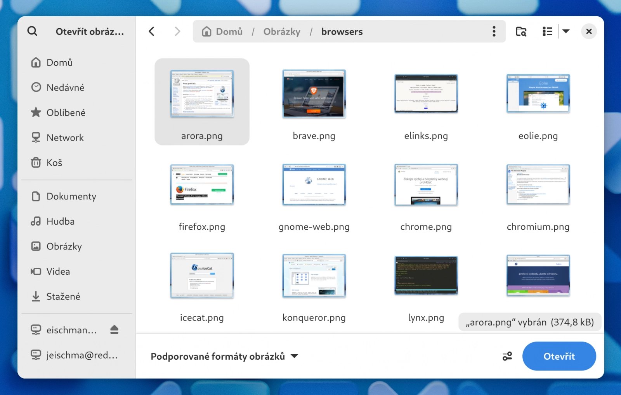
Task: Select the brave.png thumbnail
Action: (314, 94)
